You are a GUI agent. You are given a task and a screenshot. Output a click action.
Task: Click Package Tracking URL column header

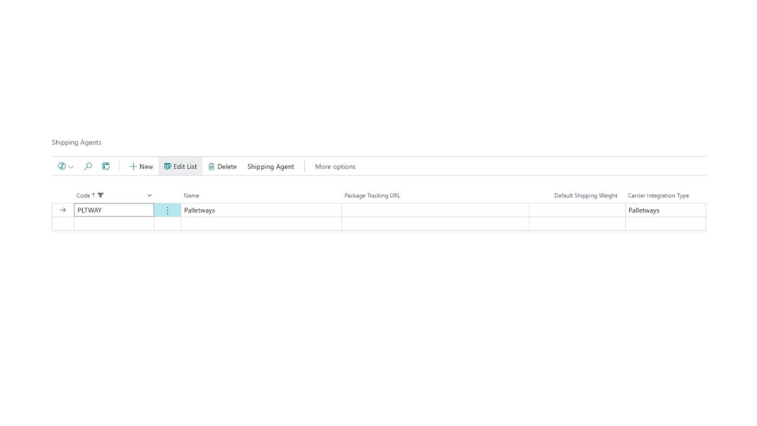coord(372,195)
